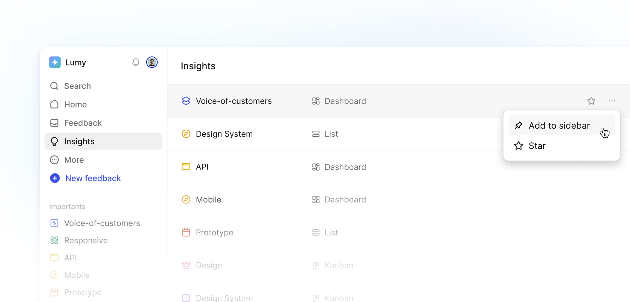Click the Lumy logo icon
This screenshot has height=302, width=630.
pyautogui.click(x=55, y=62)
